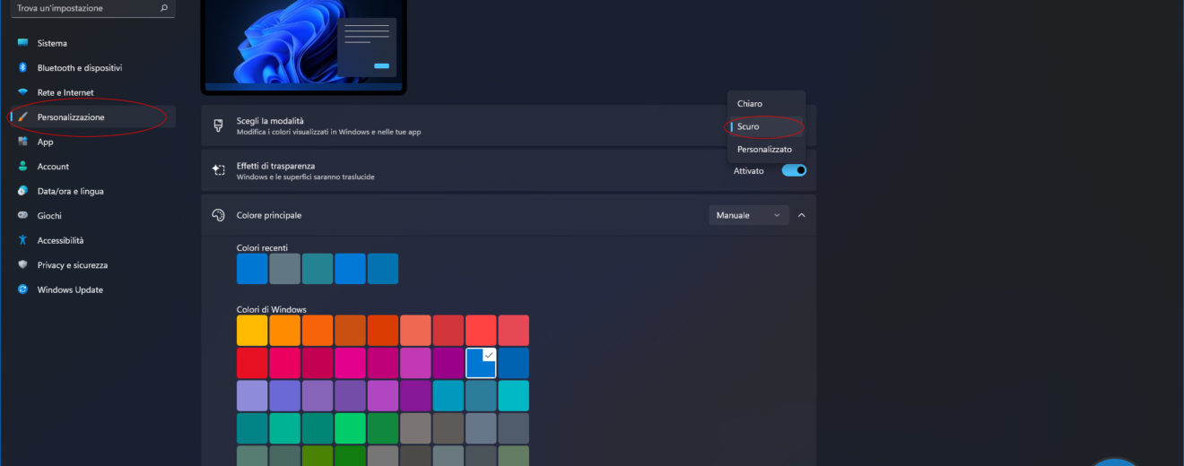Click the Colore principale palette icon
The width and height of the screenshot is (1184, 466).
[x=218, y=215]
